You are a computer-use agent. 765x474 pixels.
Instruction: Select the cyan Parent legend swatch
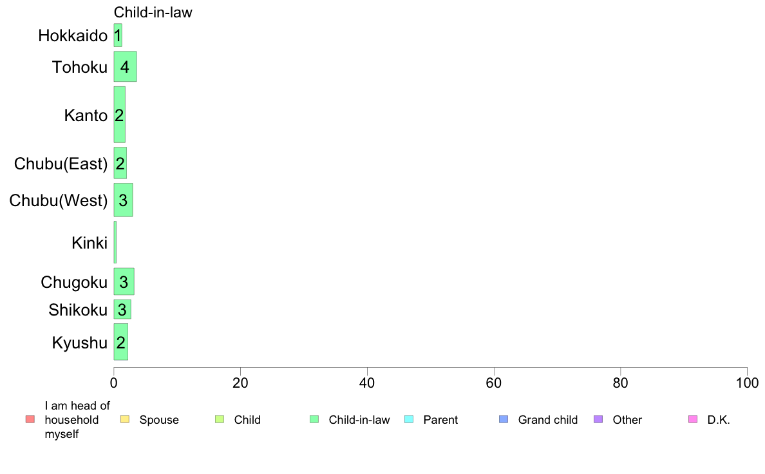pos(409,419)
